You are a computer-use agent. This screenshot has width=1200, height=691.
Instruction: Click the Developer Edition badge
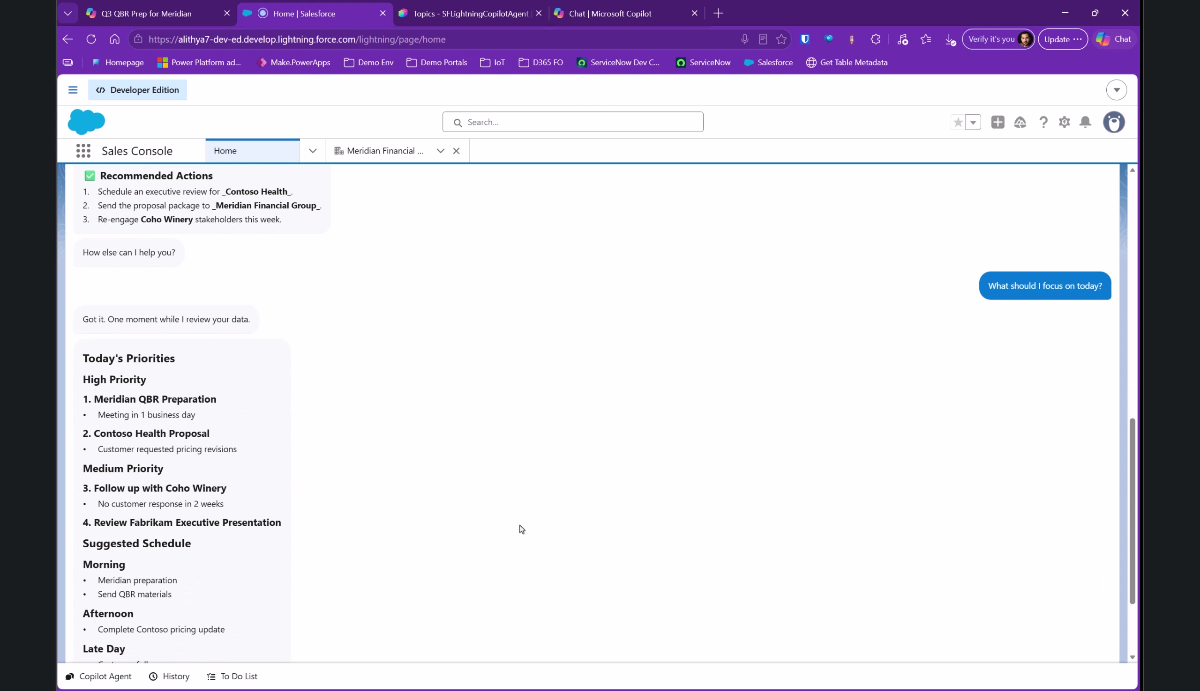tap(137, 90)
